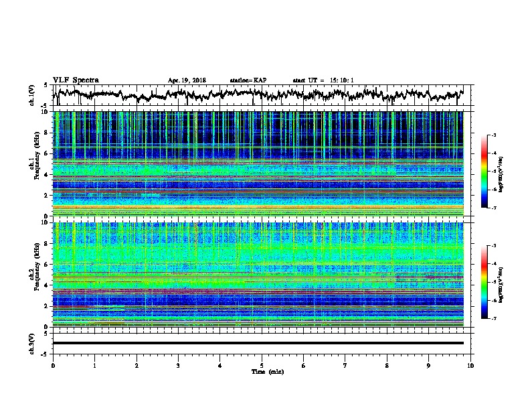Click the -7 label on ch.2 color scale
530x410 pixels.
click(x=493, y=318)
